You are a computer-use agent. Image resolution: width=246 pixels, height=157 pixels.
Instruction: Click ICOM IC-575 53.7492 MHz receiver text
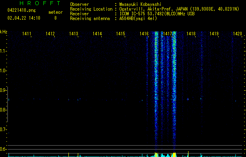click(157, 14)
